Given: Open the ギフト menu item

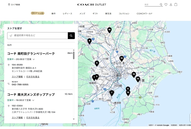Looking at the screenshot, I should coord(95,13).
